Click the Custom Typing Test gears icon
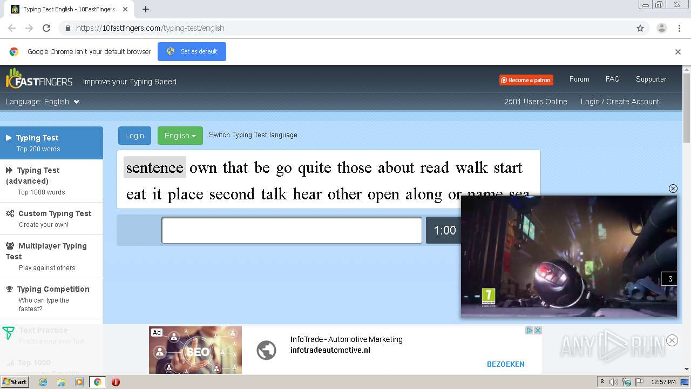The width and height of the screenshot is (691, 389). click(x=10, y=213)
